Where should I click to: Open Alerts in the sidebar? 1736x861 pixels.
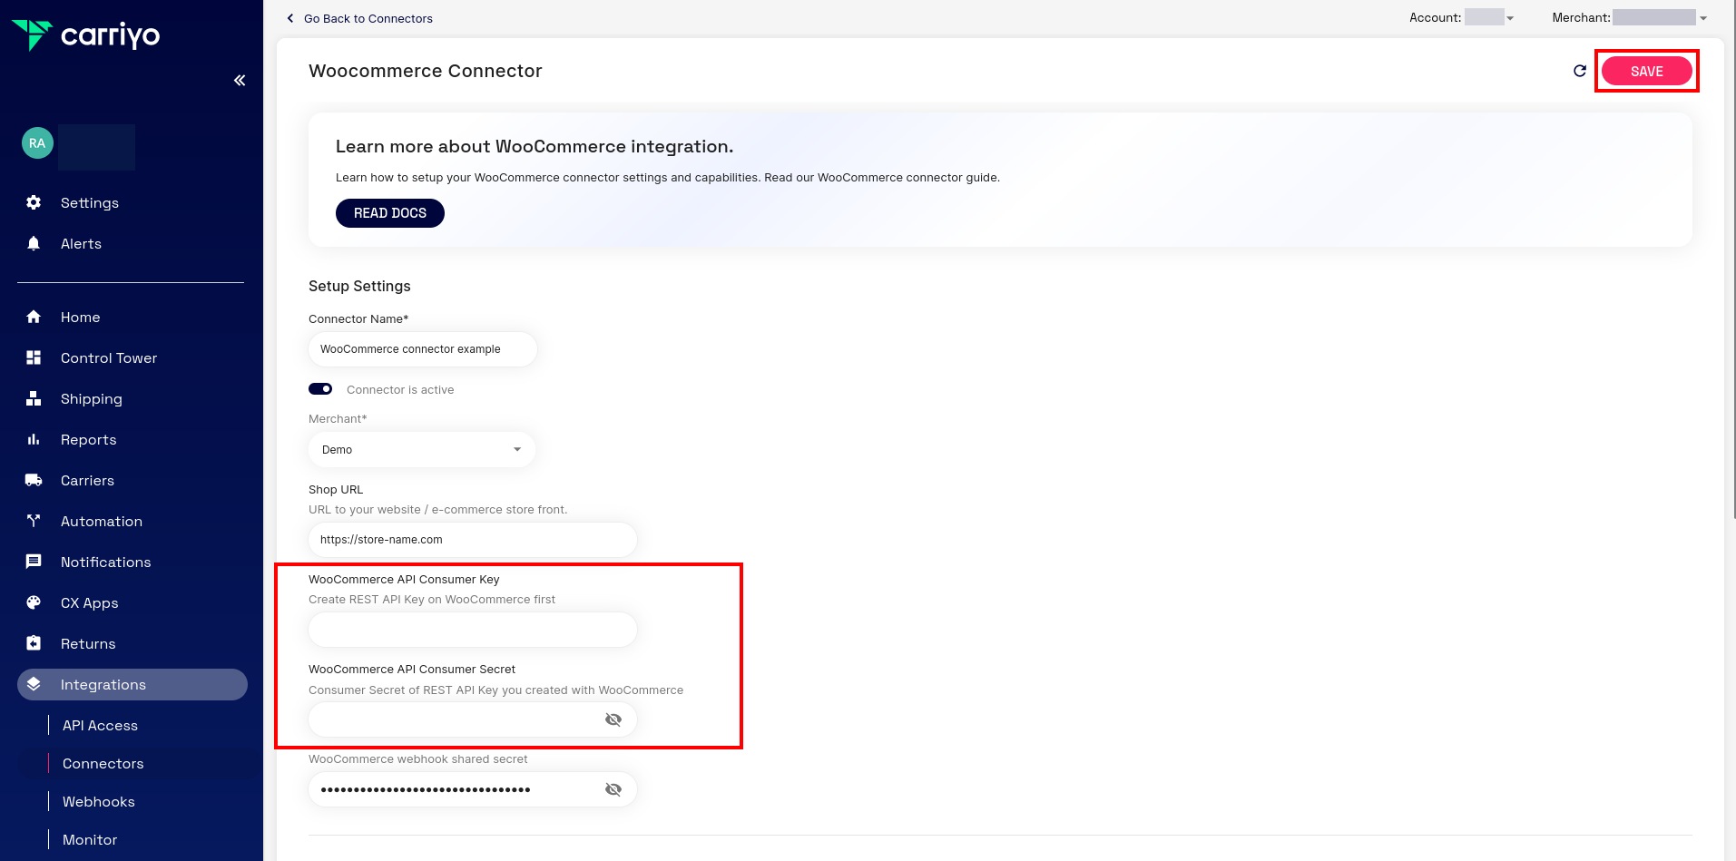point(81,243)
